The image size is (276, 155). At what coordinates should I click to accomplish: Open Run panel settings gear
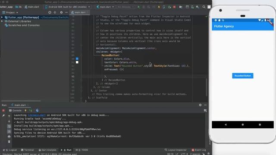click(x=200, y=105)
